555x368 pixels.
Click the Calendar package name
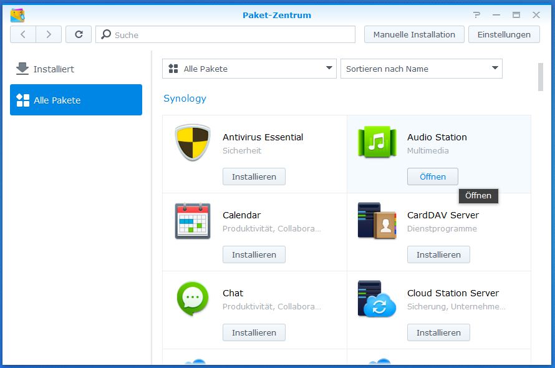click(x=241, y=215)
